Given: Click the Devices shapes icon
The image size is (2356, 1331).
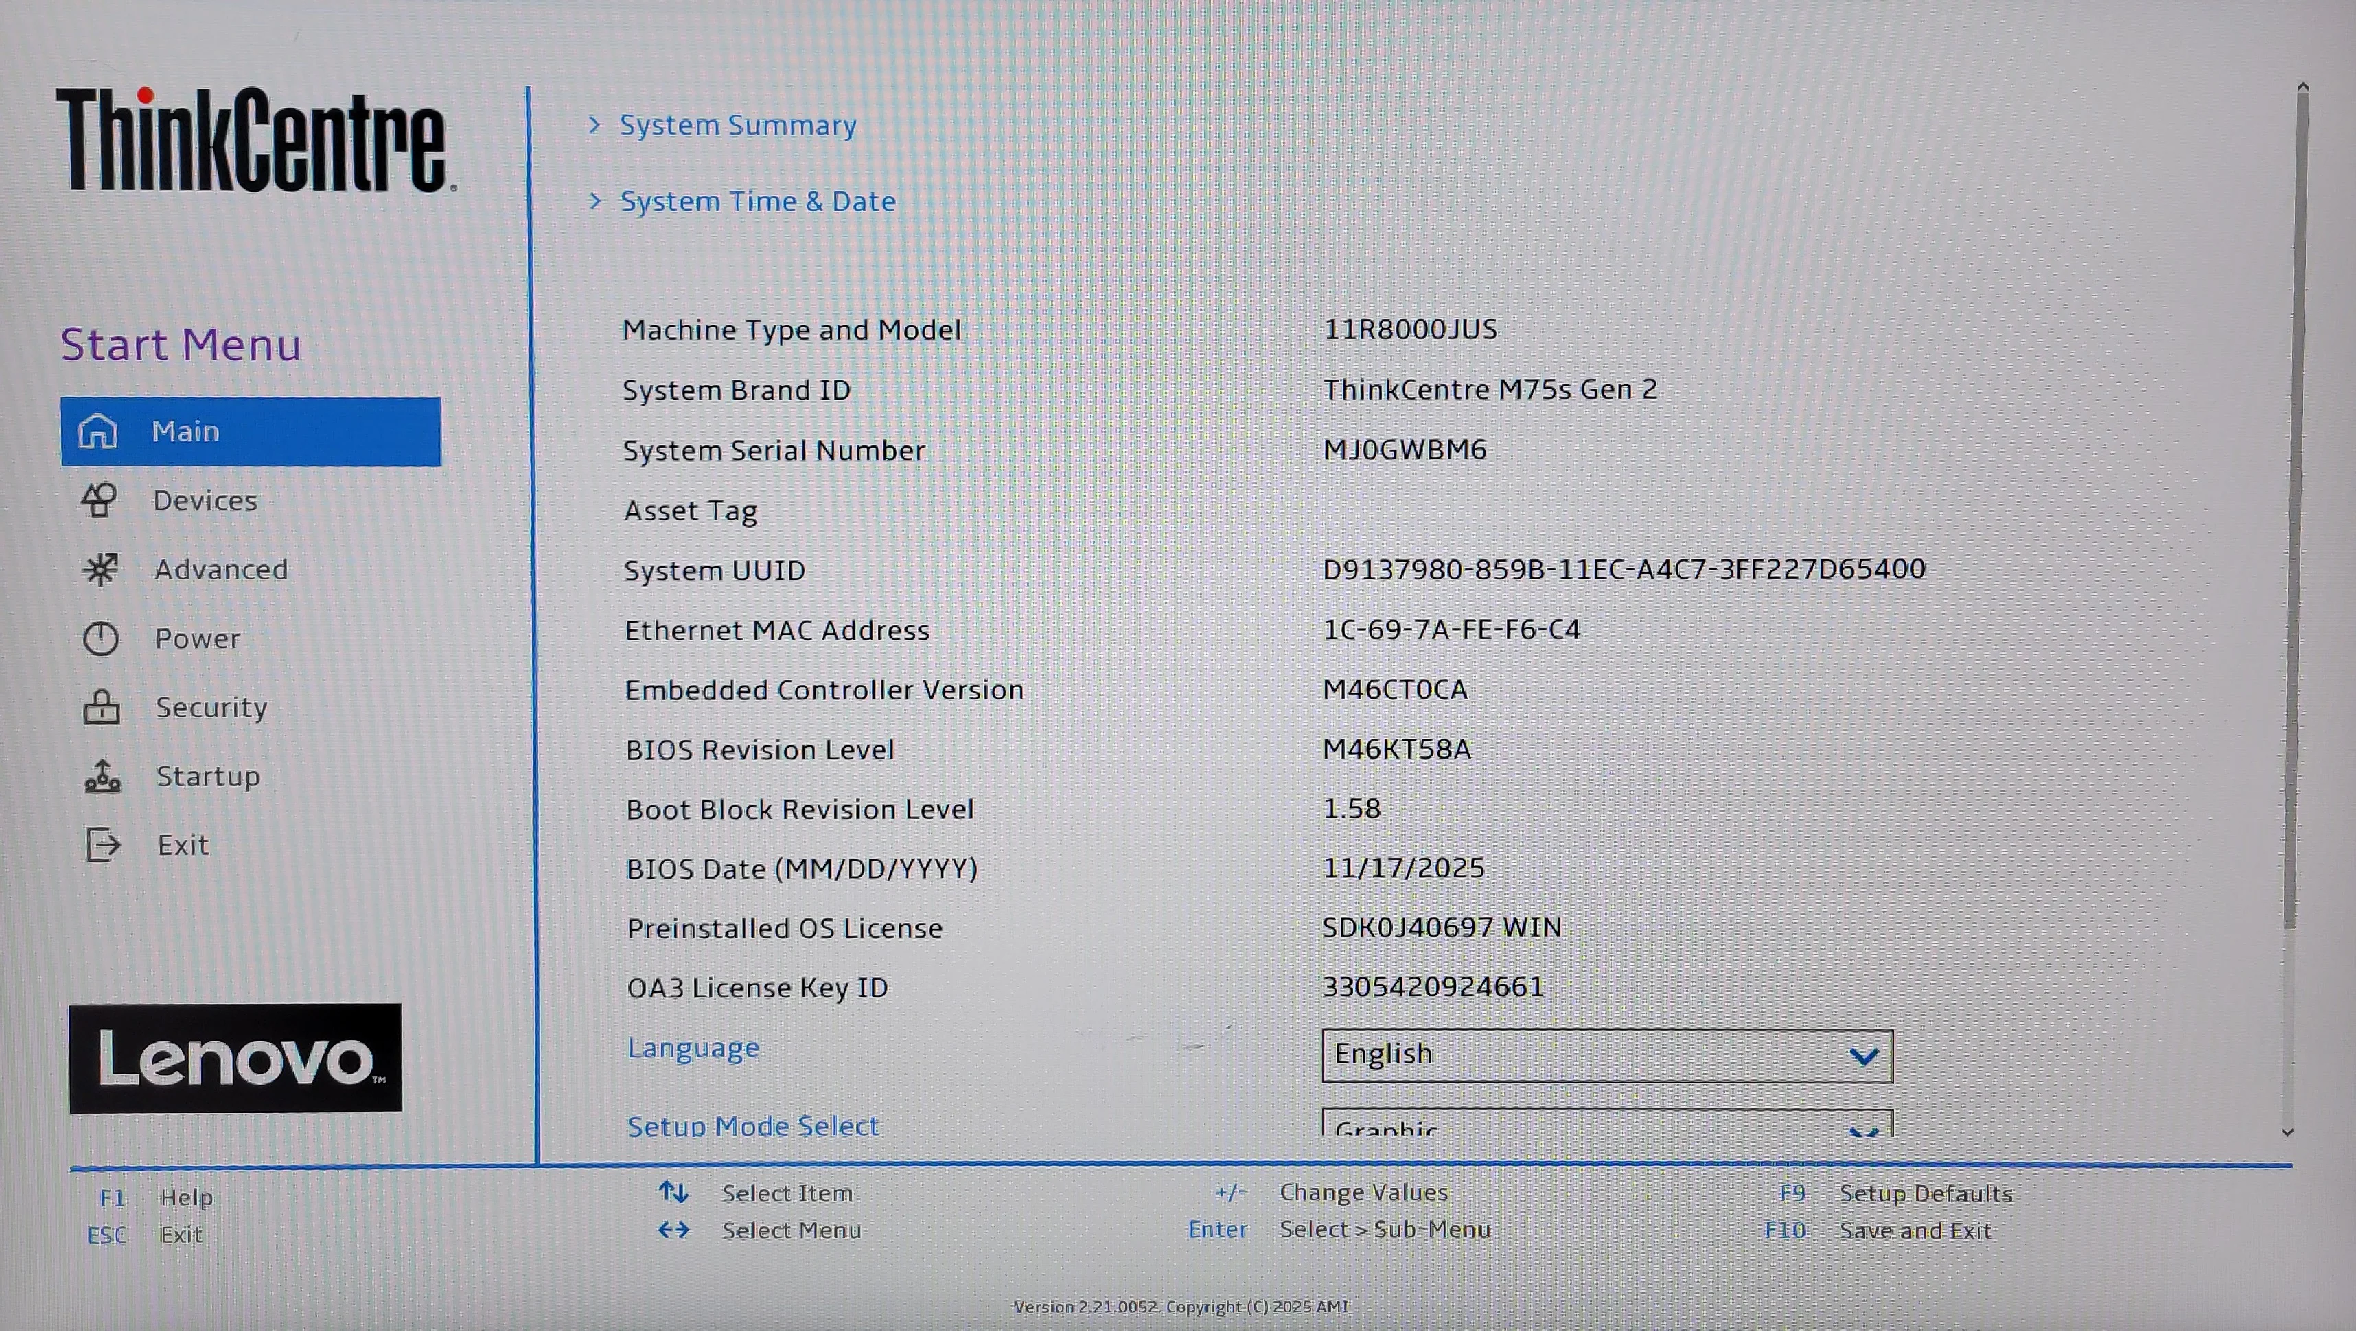Looking at the screenshot, I should tap(99, 500).
